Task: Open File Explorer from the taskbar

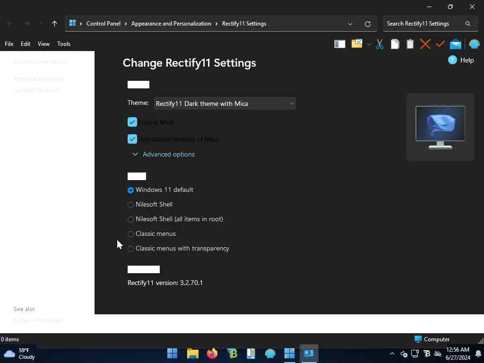Action: 193,354
